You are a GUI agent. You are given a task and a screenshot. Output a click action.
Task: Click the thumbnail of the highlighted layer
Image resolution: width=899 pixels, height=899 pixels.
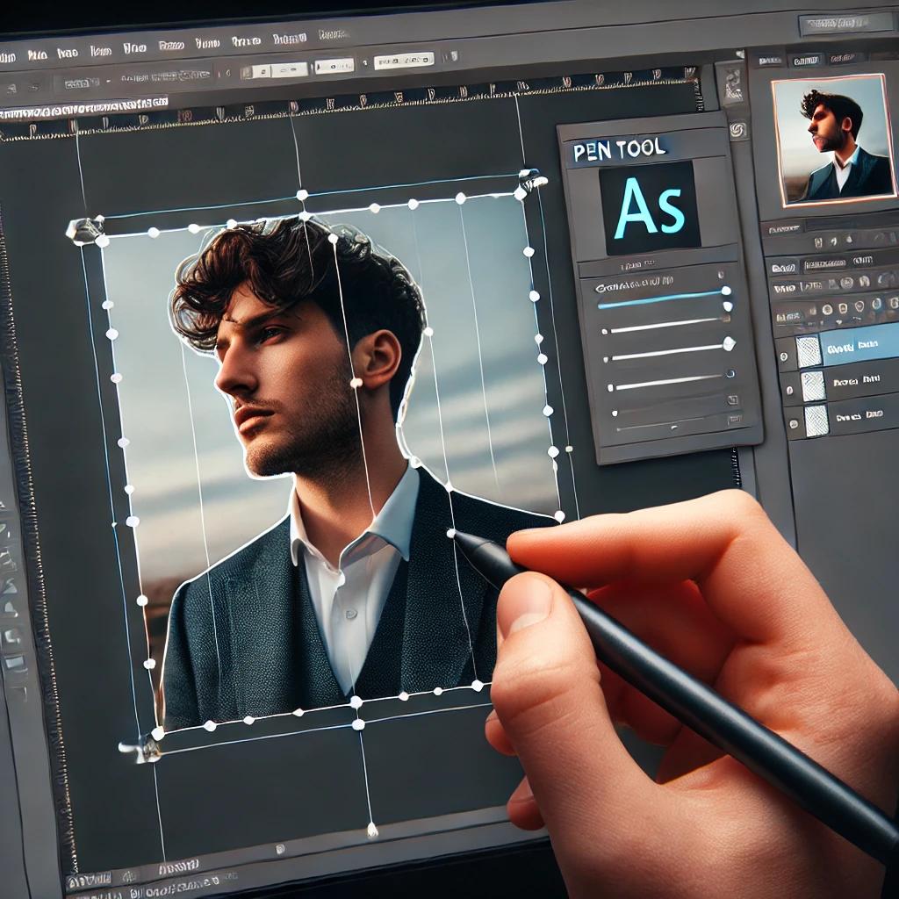pyautogui.click(x=809, y=351)
